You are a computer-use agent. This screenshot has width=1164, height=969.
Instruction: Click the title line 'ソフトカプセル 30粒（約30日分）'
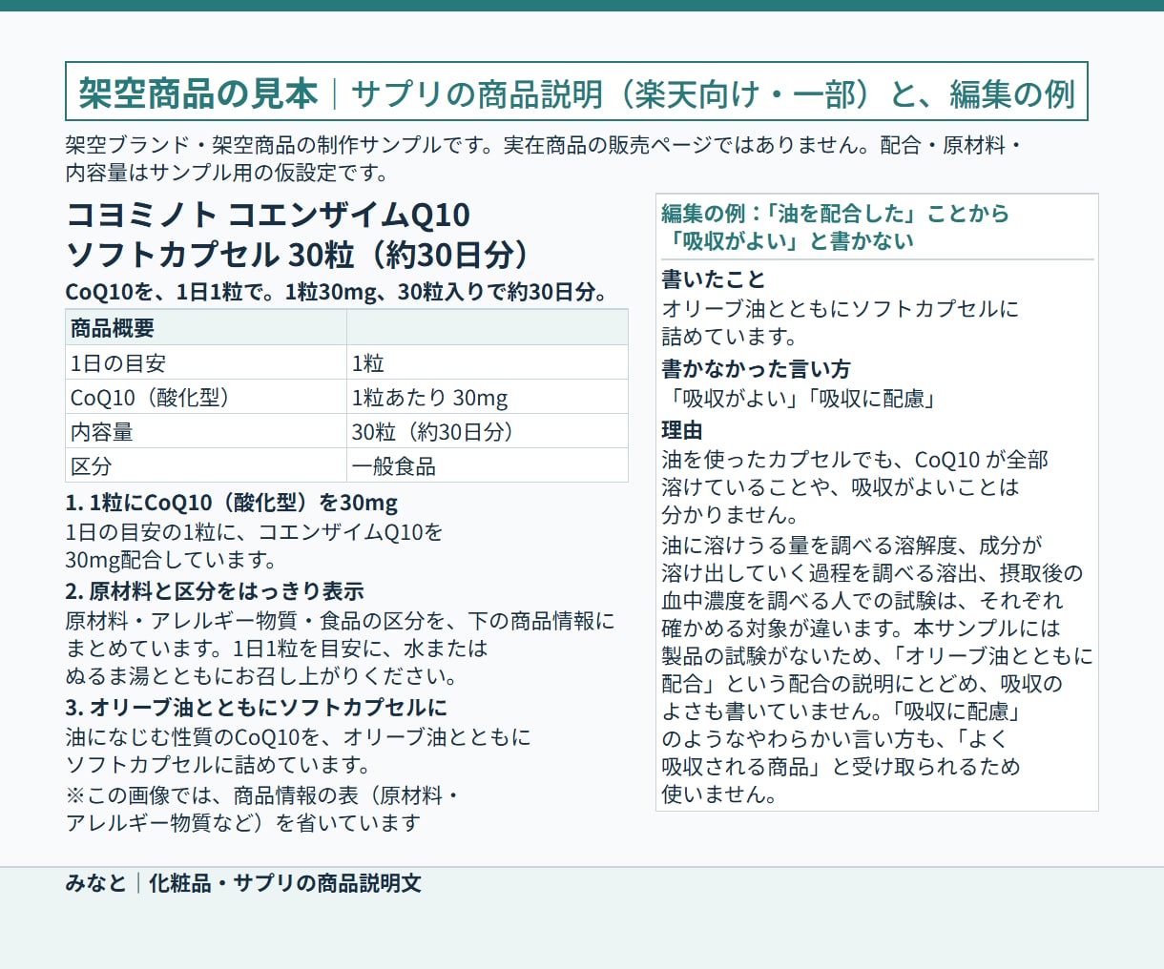pos(298,255)
